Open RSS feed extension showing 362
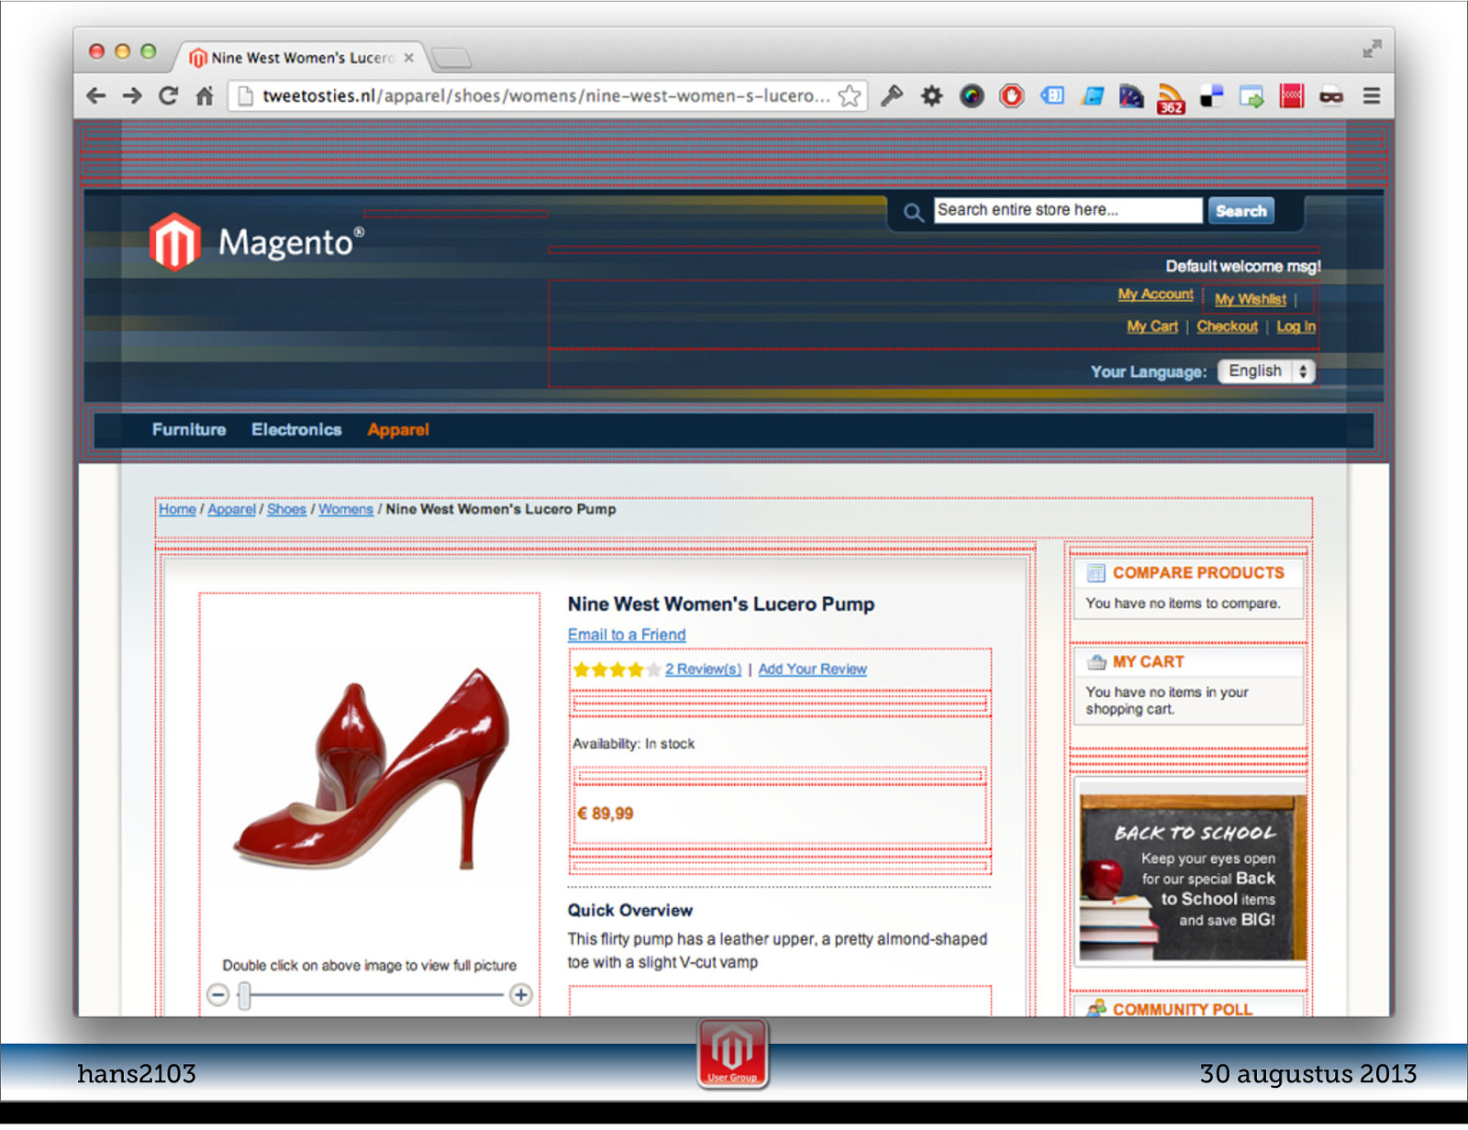The image size is (1468, 1130). pos(1171,98)
